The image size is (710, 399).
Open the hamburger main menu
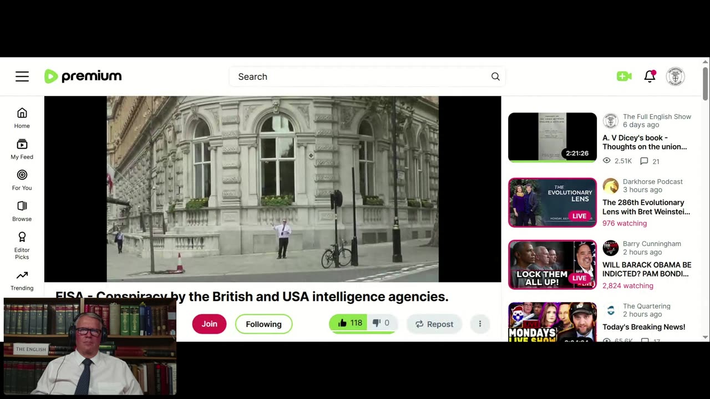pyautogui.click(x=22, y=76)
